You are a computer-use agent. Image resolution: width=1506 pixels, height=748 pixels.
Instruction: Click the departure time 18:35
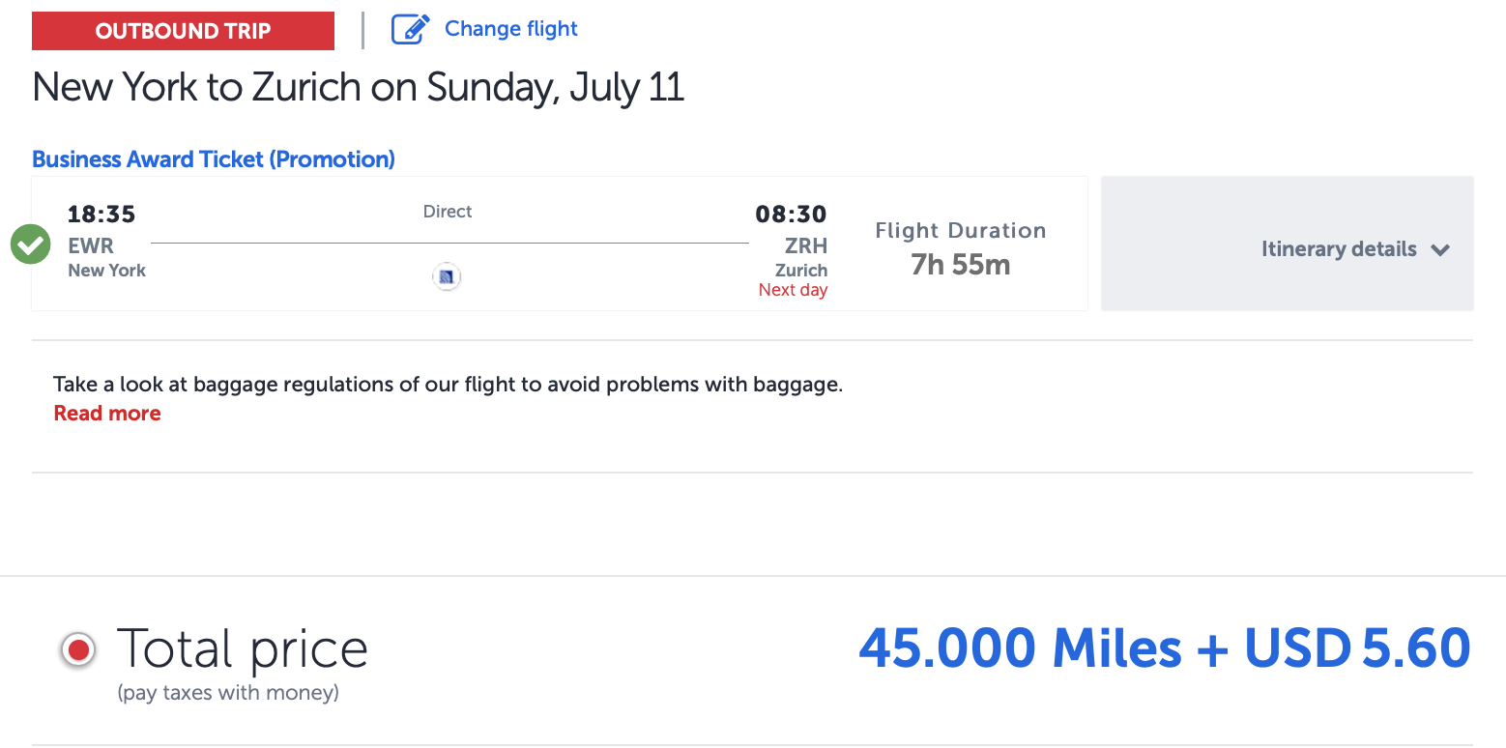click(101, 214)
